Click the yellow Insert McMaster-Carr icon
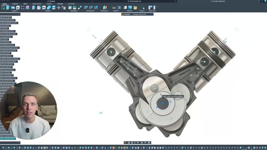 click(135, 7)
